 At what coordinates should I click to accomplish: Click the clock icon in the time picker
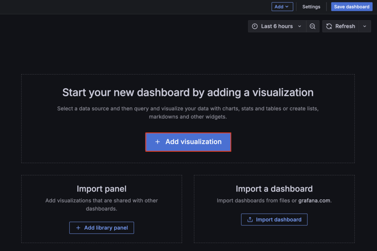pos(255,26)
